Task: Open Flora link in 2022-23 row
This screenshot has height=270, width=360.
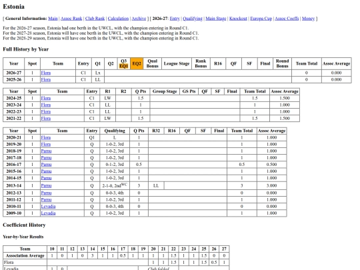Action: click(x=46, y=112)
